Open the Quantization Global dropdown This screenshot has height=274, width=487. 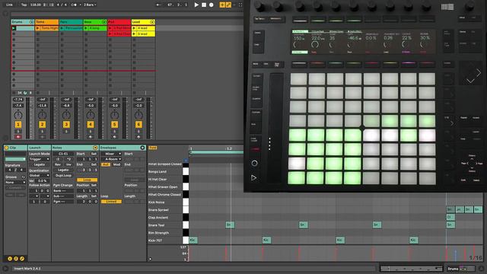39,175
